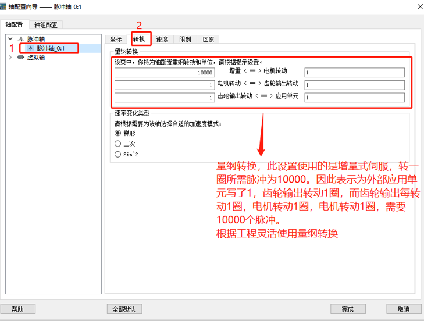This screenshot has height=321, width=424.
Task: Open the 限制 tab
Action: (x=185, y=40)
